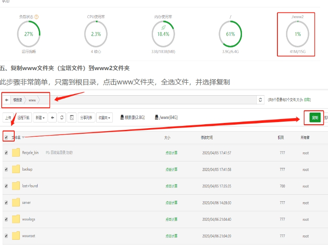
Task: Click the sort arrow next to 文件名
Action: pyautogui.click(x=23, y=138)
